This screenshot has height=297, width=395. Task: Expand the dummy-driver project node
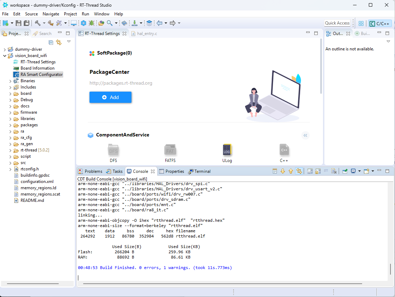pos(5,49)
